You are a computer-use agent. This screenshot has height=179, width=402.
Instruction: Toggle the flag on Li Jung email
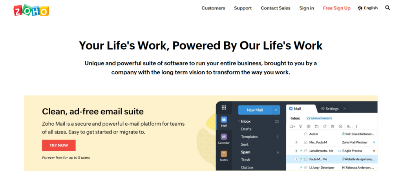pyautogui.click(x=301, y=167)
